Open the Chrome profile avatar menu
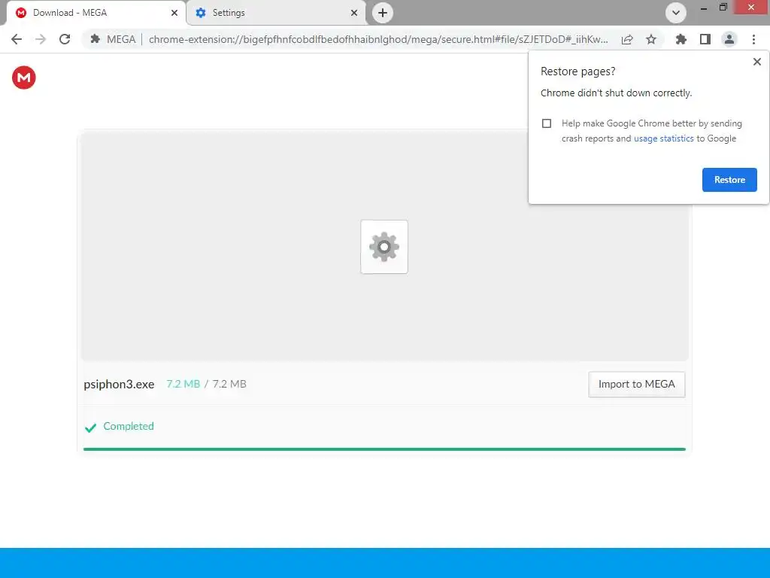Image resolution: width=770 pixels, height=578 pixels. [729, 39]
